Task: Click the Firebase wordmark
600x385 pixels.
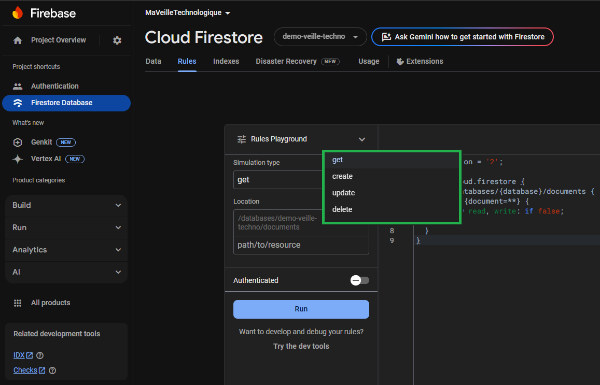Action: (x=53, y=13)
